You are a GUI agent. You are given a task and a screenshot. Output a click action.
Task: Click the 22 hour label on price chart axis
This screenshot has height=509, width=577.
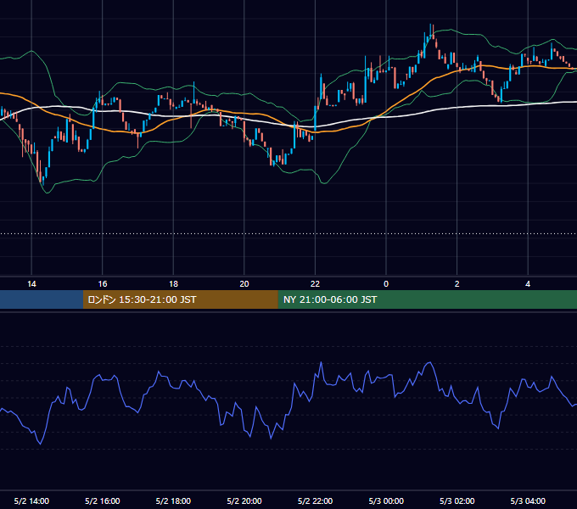[316, 284]
